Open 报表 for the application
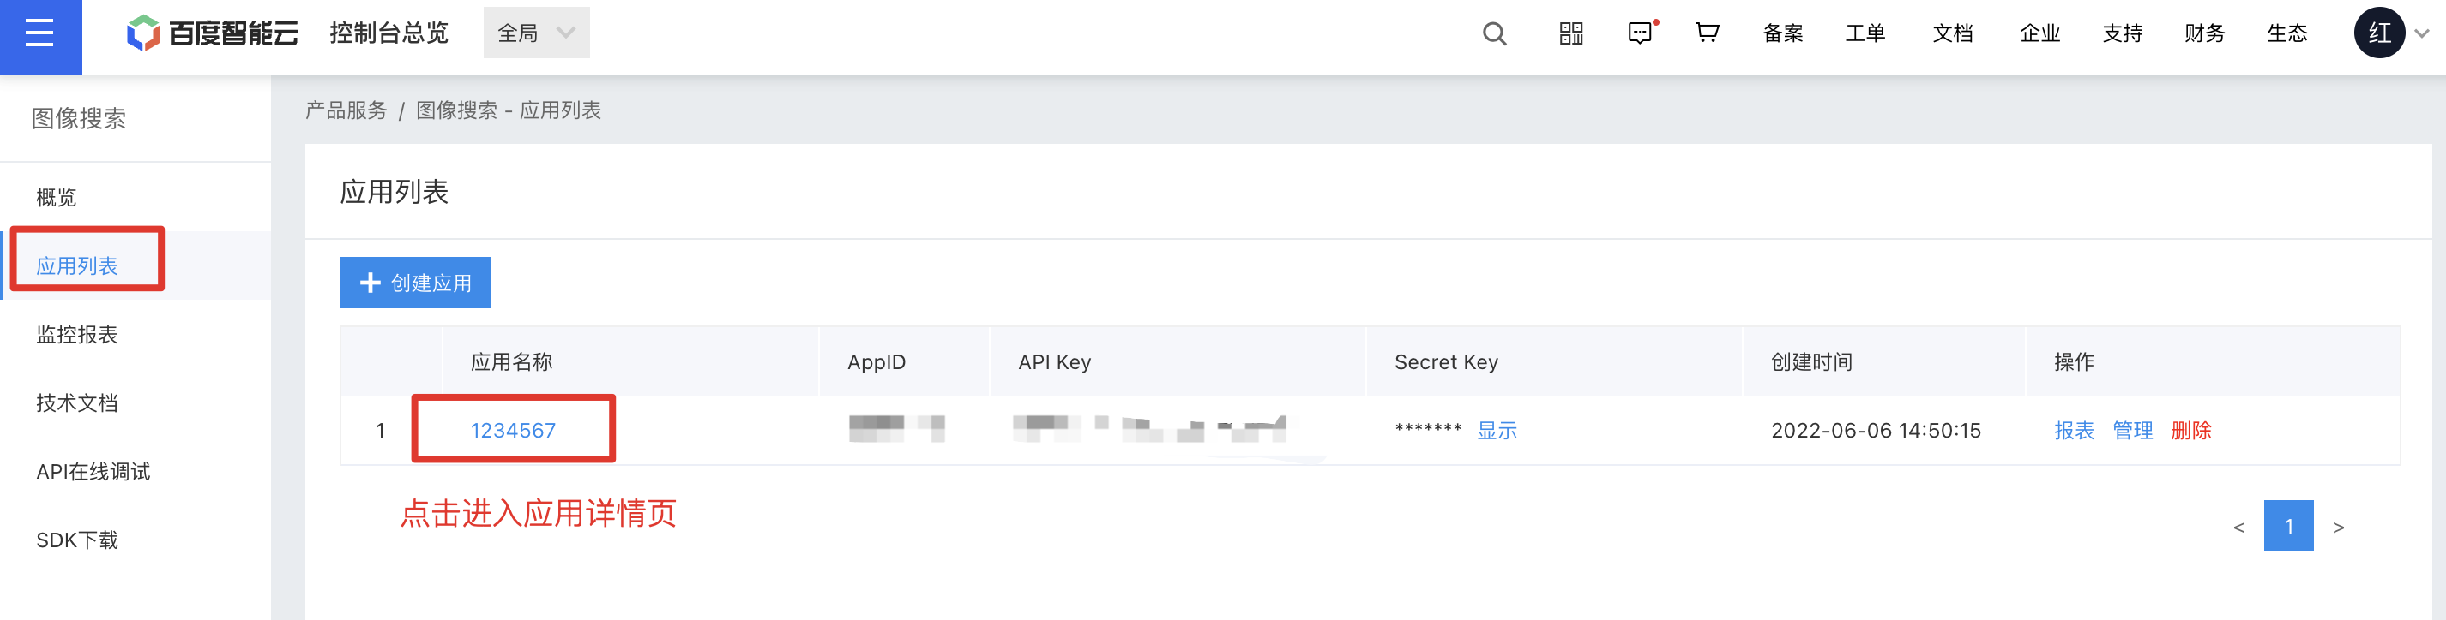The width and height of the screenshot is (2446, 620). [2074, 431]
